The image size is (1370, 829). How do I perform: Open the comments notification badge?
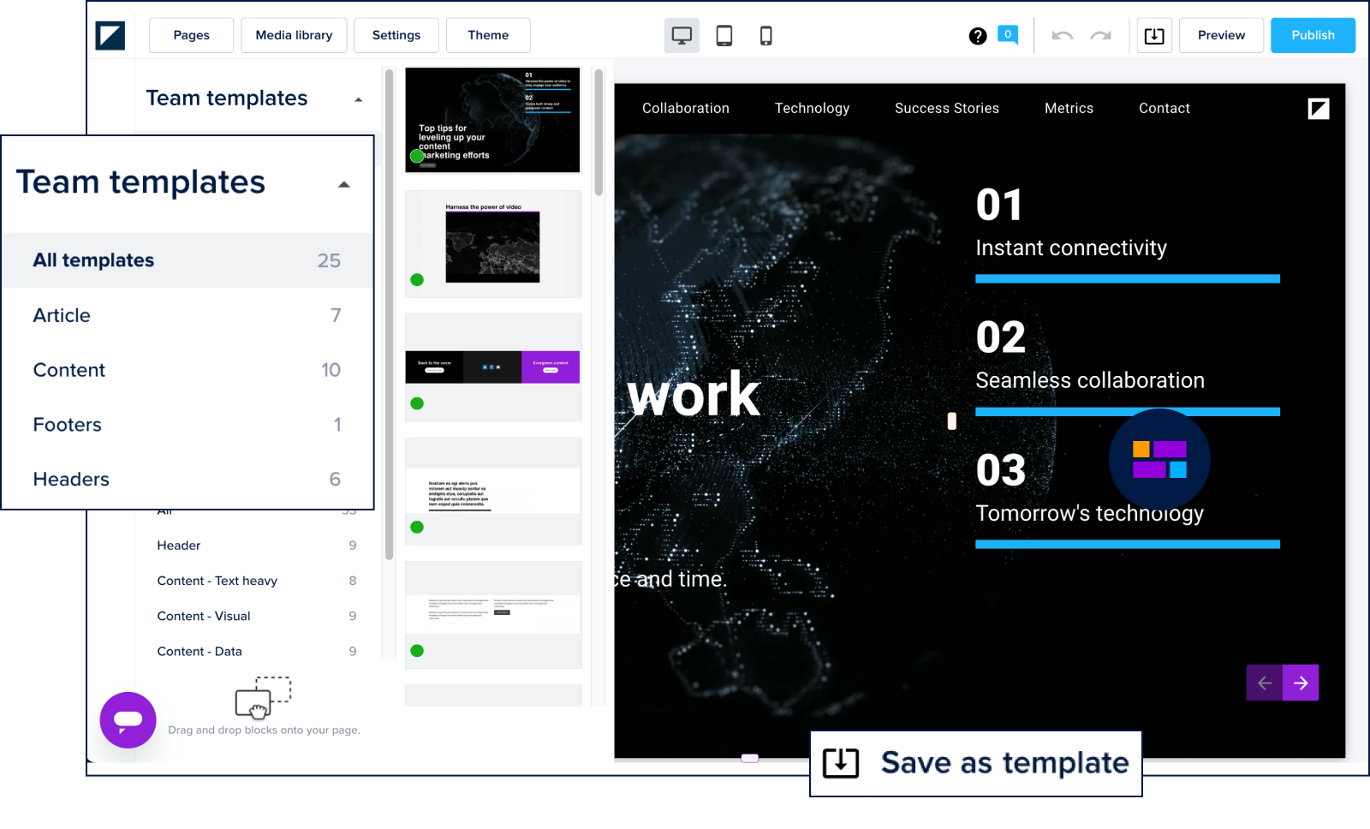(1008, 35)
